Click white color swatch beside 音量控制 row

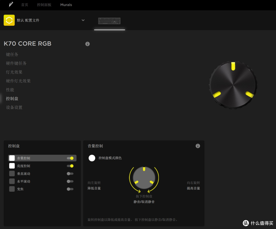12,158
